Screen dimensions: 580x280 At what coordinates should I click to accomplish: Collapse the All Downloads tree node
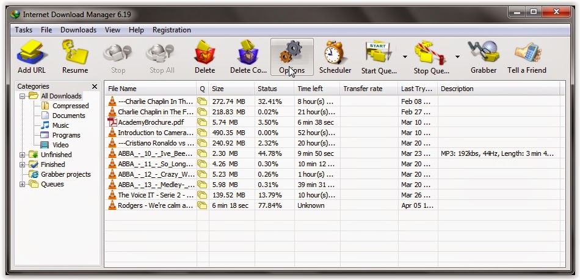pyautogui.click(x=22, y=96)
